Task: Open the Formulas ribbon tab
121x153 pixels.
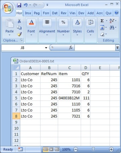Action: point(46,13)
